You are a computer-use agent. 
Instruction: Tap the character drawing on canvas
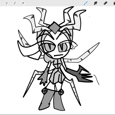click(59, 59)
